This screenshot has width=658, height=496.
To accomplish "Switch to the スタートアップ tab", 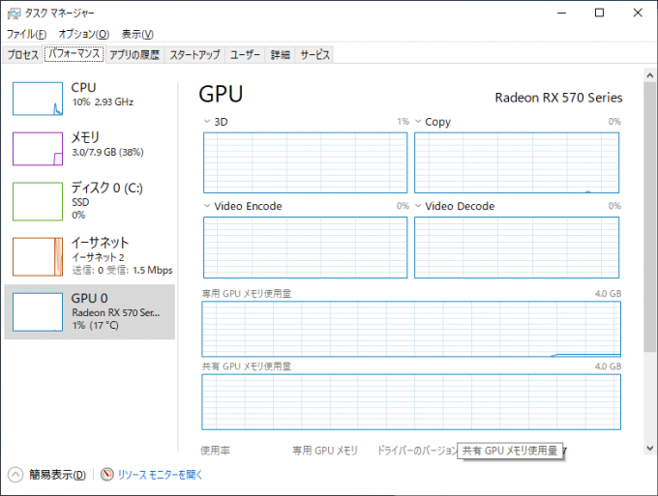I will click(x=194, y=54).
